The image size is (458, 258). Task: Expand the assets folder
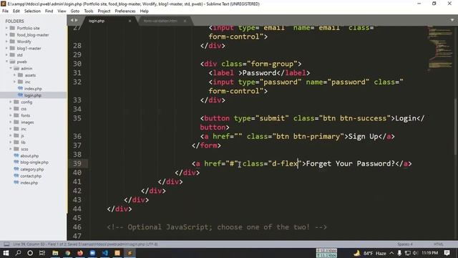(14, 75)
